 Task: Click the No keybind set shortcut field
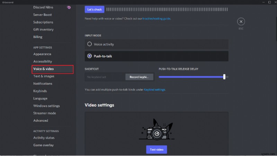105,77
